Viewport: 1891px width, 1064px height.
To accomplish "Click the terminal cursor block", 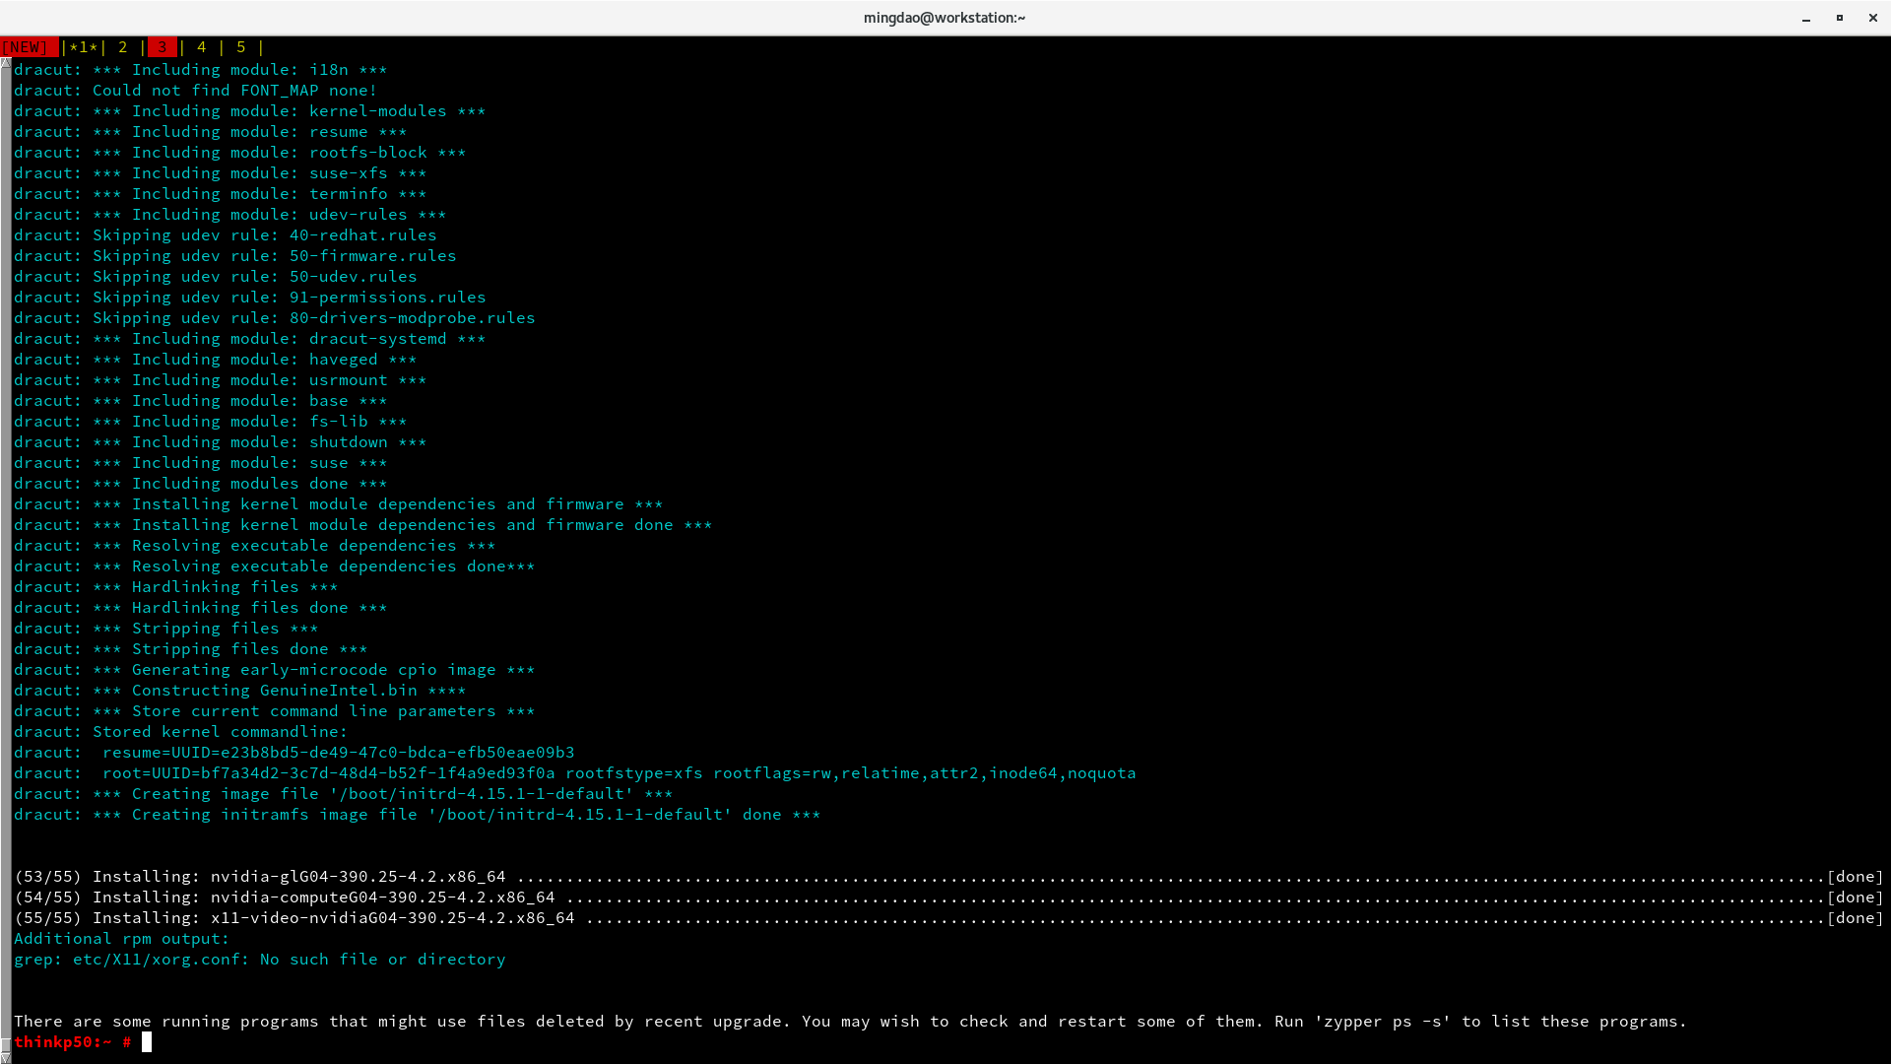I will 147,1042.
